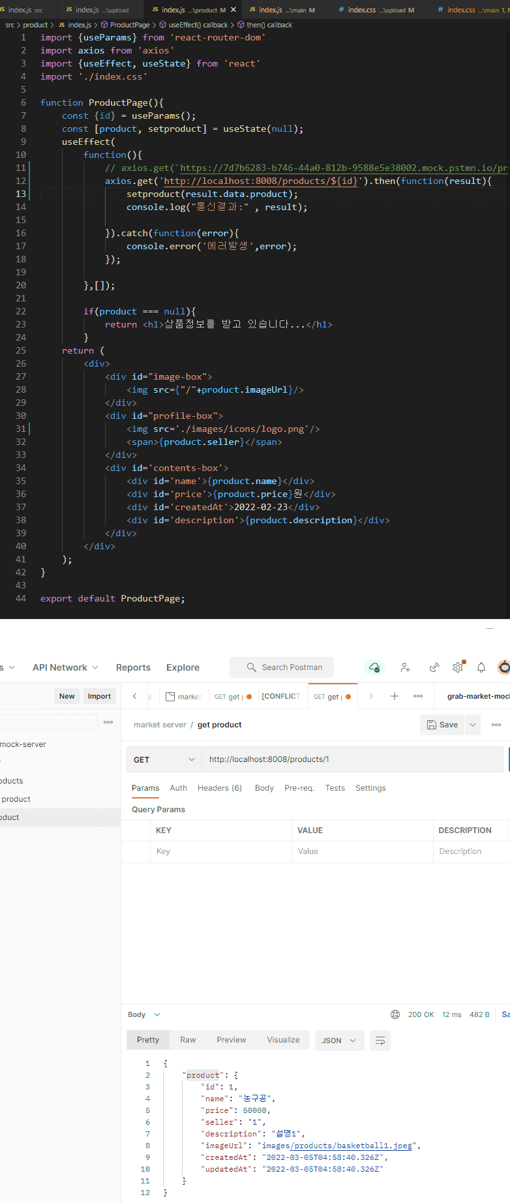Open the GET method dropdown
The width and height of the screenshot is (510, 1203).
[x=164, y=759]
